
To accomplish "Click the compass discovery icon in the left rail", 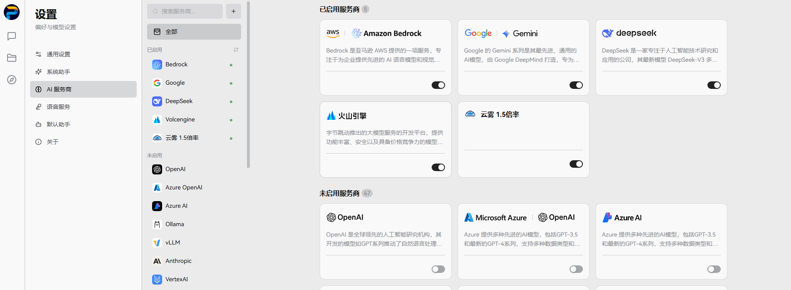I will point(11,79).
